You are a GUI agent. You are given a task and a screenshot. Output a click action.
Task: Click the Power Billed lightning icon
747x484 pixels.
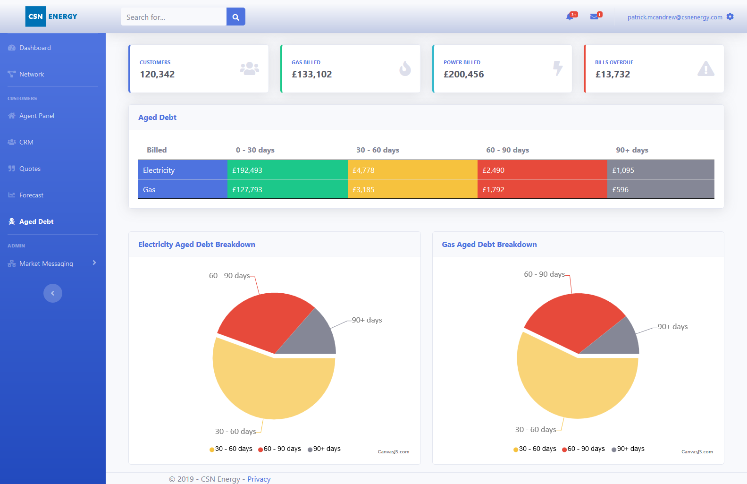[558, 68]
